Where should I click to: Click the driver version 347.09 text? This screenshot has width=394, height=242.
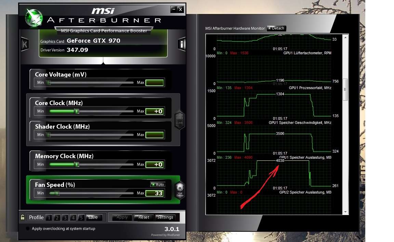tap(77, 50)
